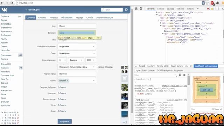This screenshot has width=224, height=126.
Task: Click the hometown field Воронеж
Action: coord(77,74)
